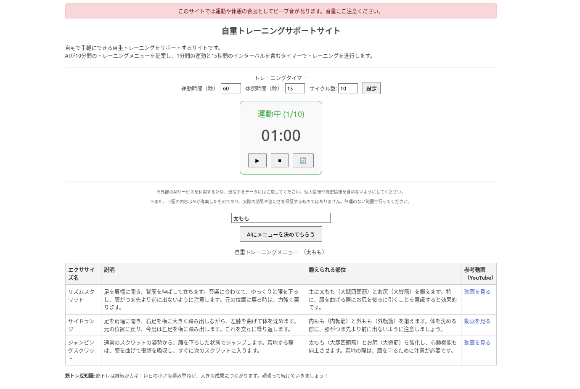580x389 pixels.
Task: Click the 鍛えられる部位 column header
Action: point(384,274)
